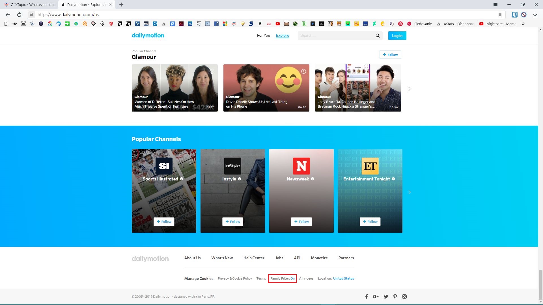This screenshot has width=543, height=305.
Task: Show more Popular Channels with arrow
Action: 409,192
